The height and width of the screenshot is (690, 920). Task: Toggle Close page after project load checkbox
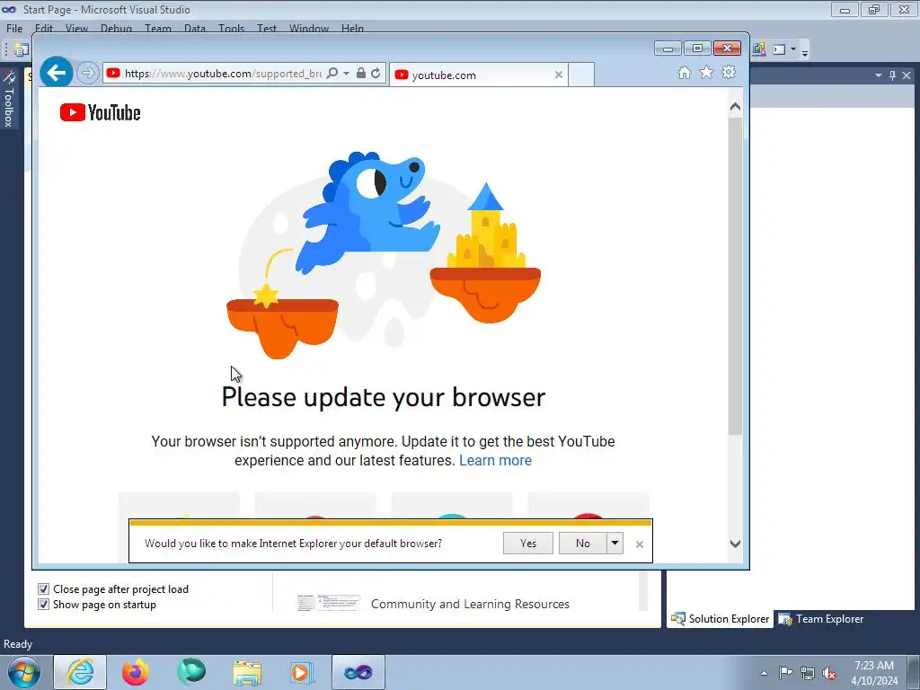[x=43, y=588]
